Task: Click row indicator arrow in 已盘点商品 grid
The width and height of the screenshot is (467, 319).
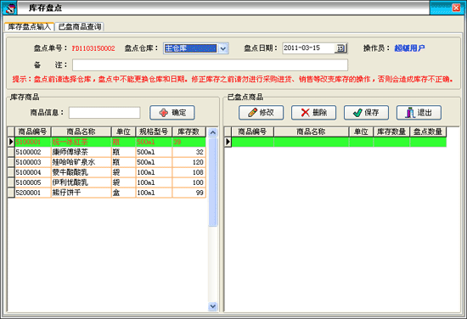Action: [x=228, y=142]
